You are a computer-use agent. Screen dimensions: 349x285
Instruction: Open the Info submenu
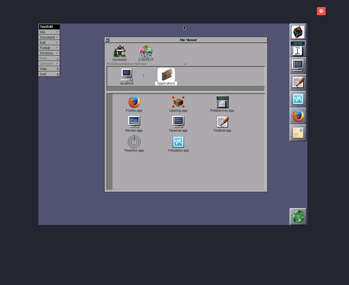(49, 32)
